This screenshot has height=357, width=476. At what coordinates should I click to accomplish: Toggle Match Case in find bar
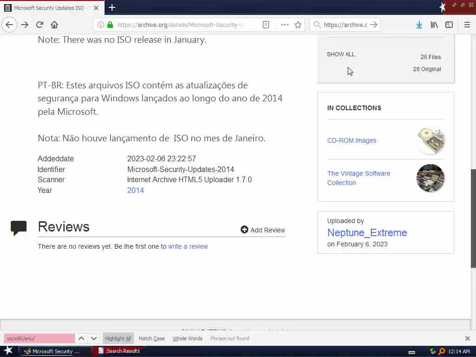[152, 338]
